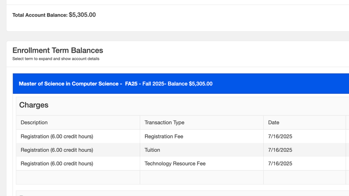This screenshot has height=196, width=349.
Task: Click the Registration Fee row description
Action: click(x=57, y=136)
